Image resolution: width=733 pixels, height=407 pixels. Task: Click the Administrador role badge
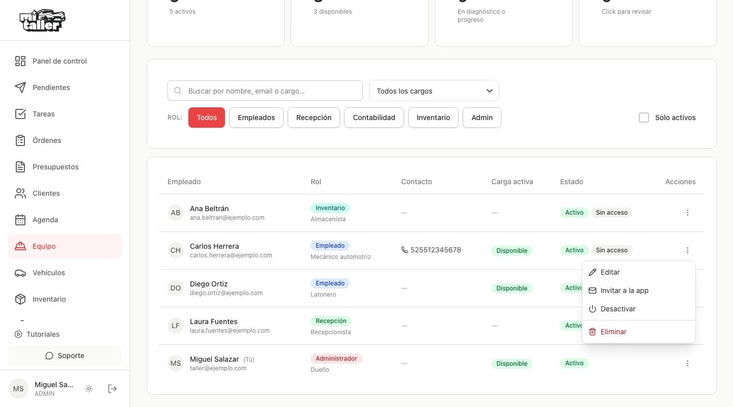pyautogui.click(x=336, y=359)
